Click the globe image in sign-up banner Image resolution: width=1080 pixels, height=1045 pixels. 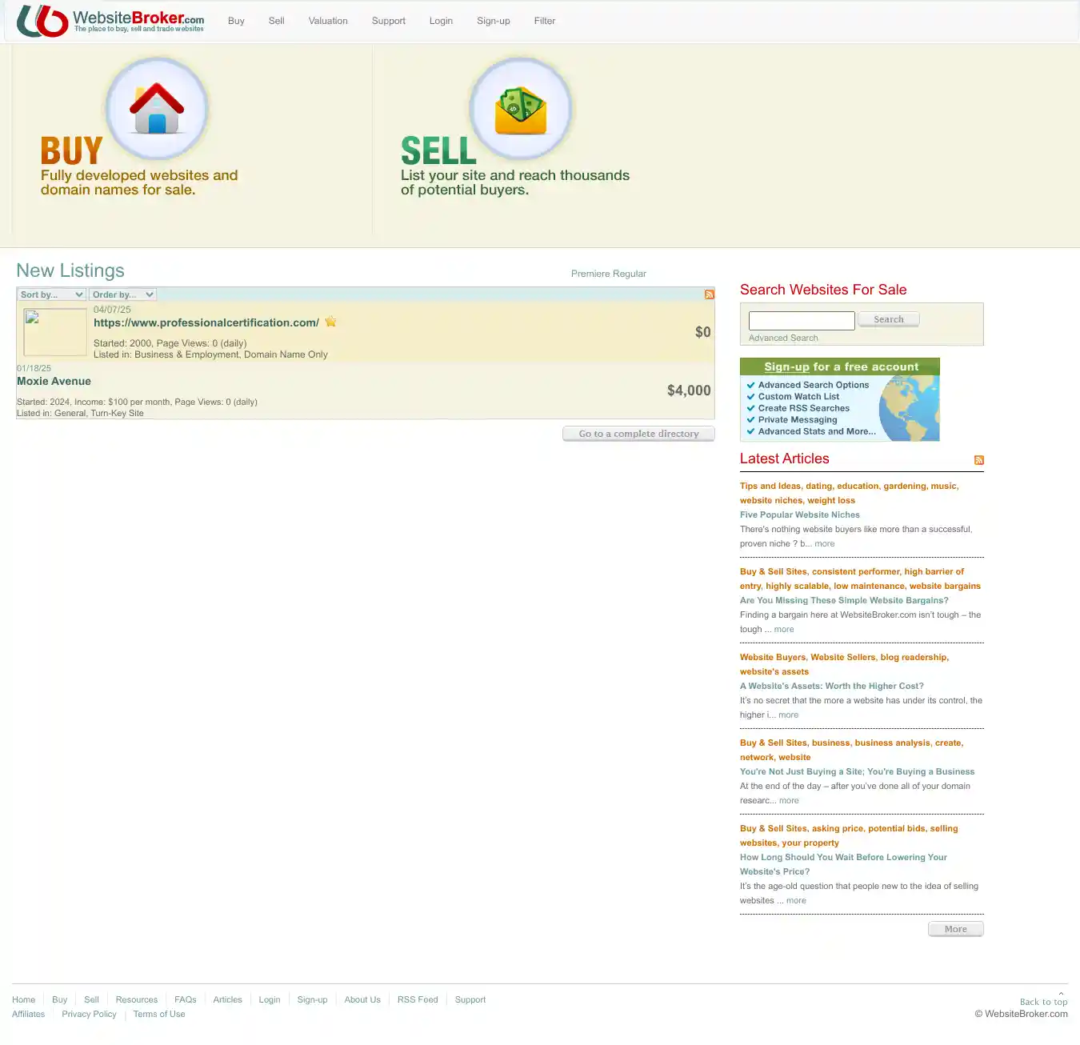(x=910, y=408)
